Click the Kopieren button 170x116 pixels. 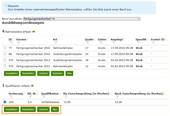58,73
